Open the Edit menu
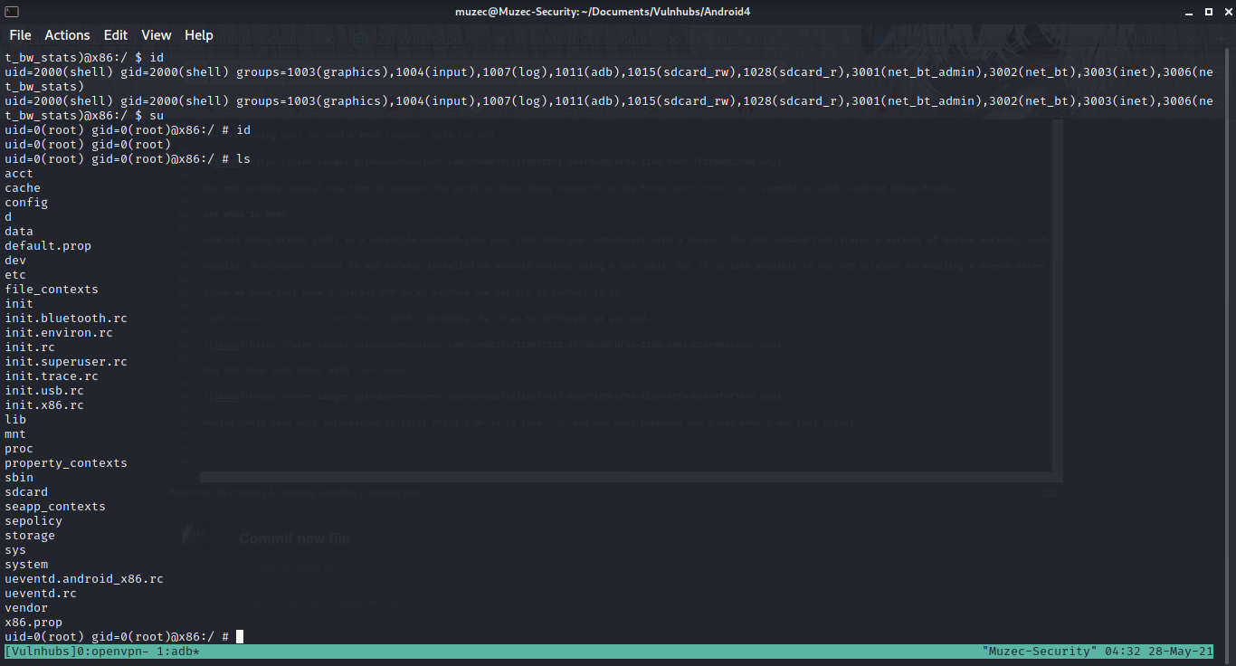Image resolution: width=1236 pixels, height=666 pixels. pos(116,35)
